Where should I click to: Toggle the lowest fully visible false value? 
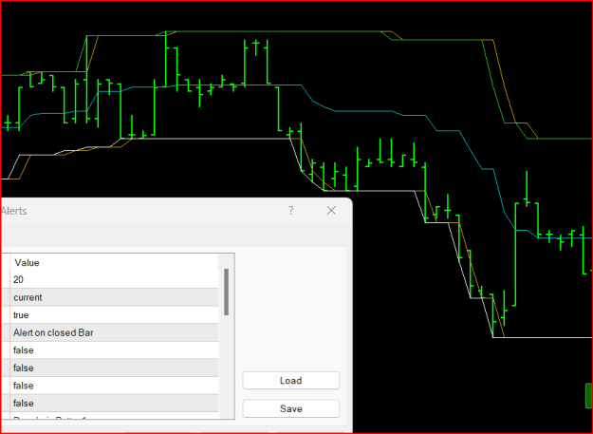coord(115,403)
